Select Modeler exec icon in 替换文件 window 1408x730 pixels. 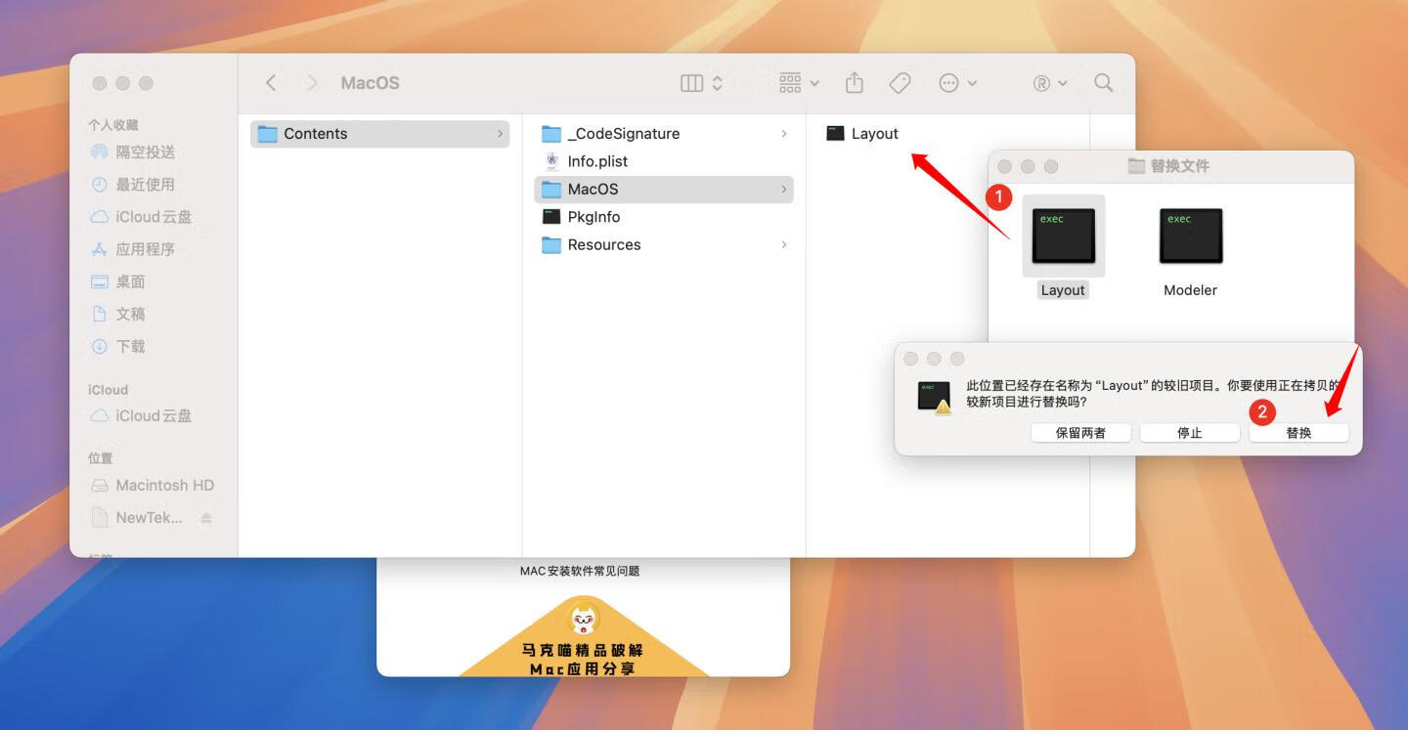tap(1191, 236)
